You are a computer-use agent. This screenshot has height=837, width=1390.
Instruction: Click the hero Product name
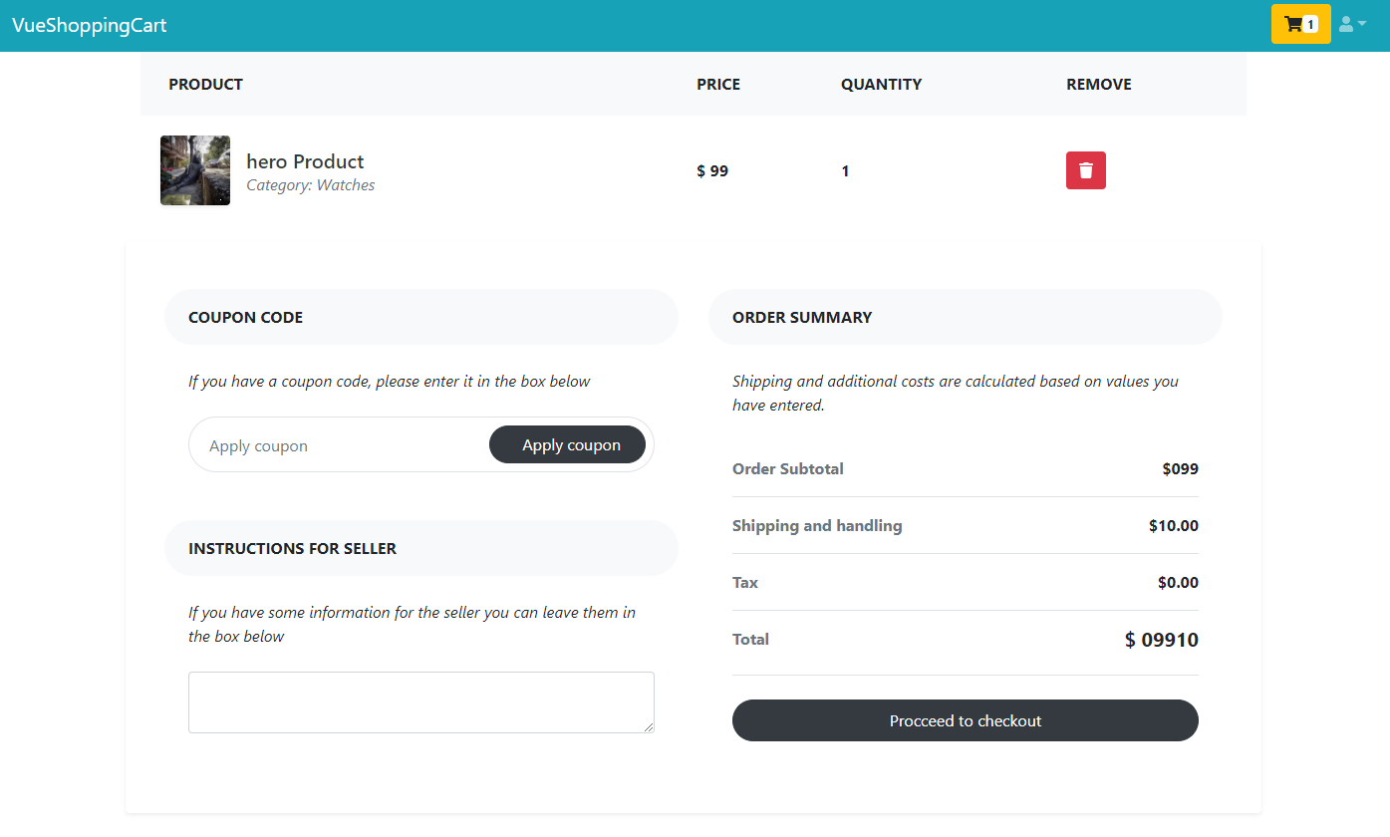click(305, 161)
